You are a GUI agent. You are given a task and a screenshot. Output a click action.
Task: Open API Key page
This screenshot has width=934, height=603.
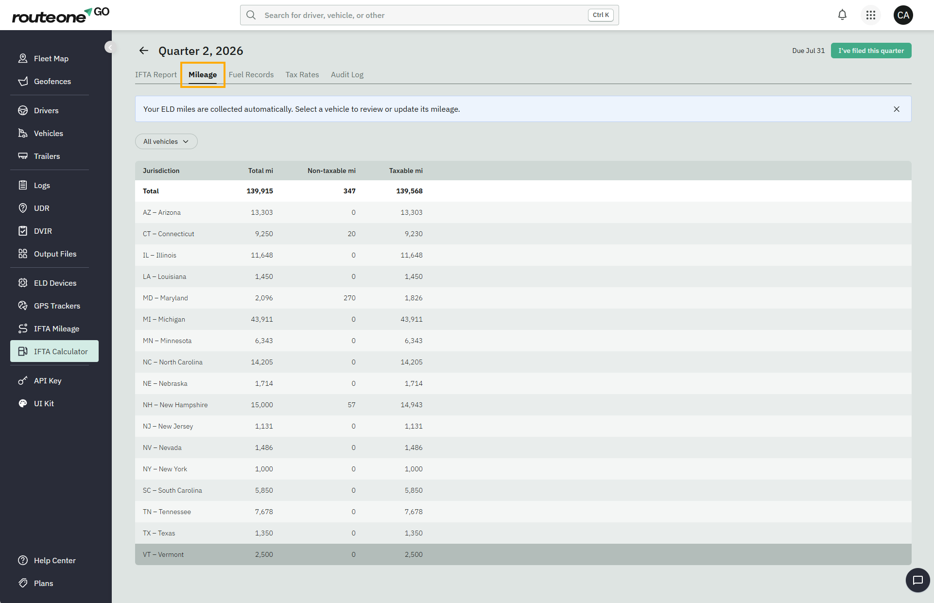point(54,380)
